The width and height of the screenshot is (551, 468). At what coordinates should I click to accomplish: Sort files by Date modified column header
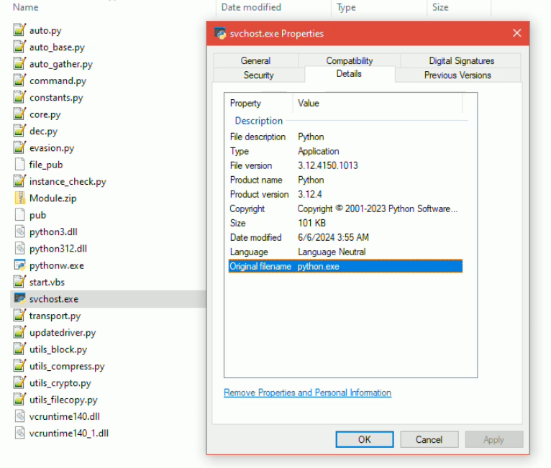pos(251,7)
